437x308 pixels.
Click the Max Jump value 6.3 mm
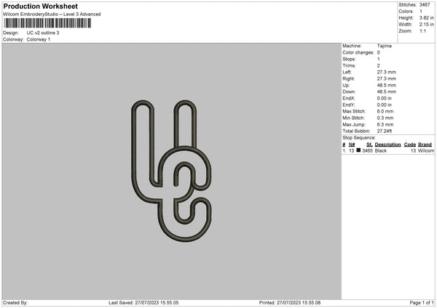(385, 124)
